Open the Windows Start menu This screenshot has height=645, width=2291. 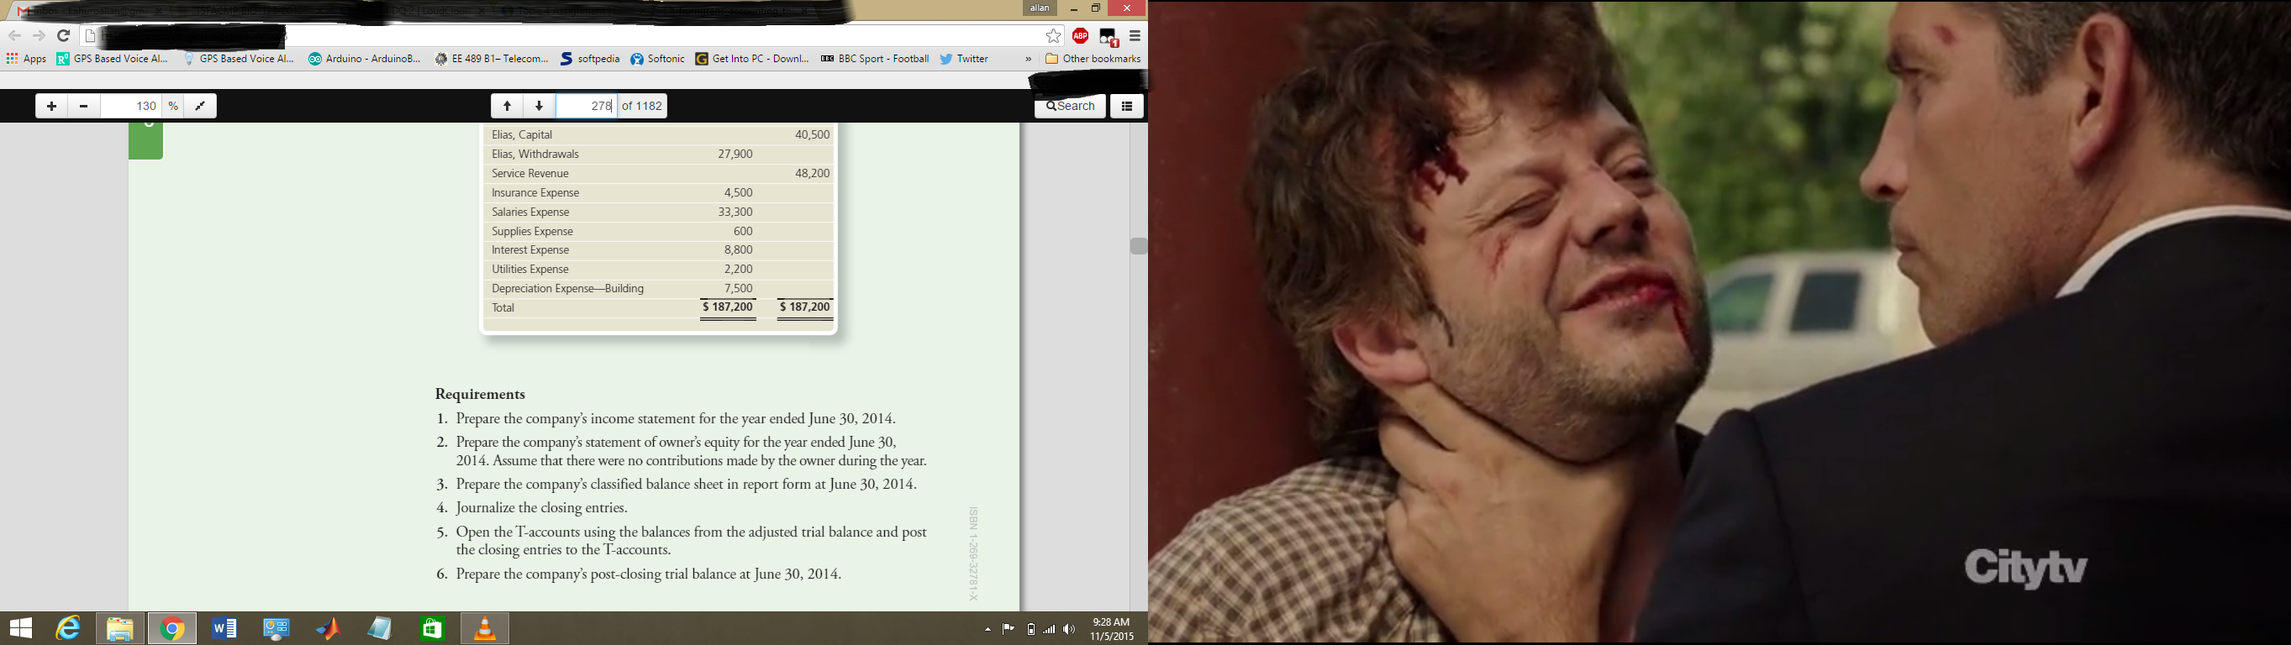(x=20, y=629)
